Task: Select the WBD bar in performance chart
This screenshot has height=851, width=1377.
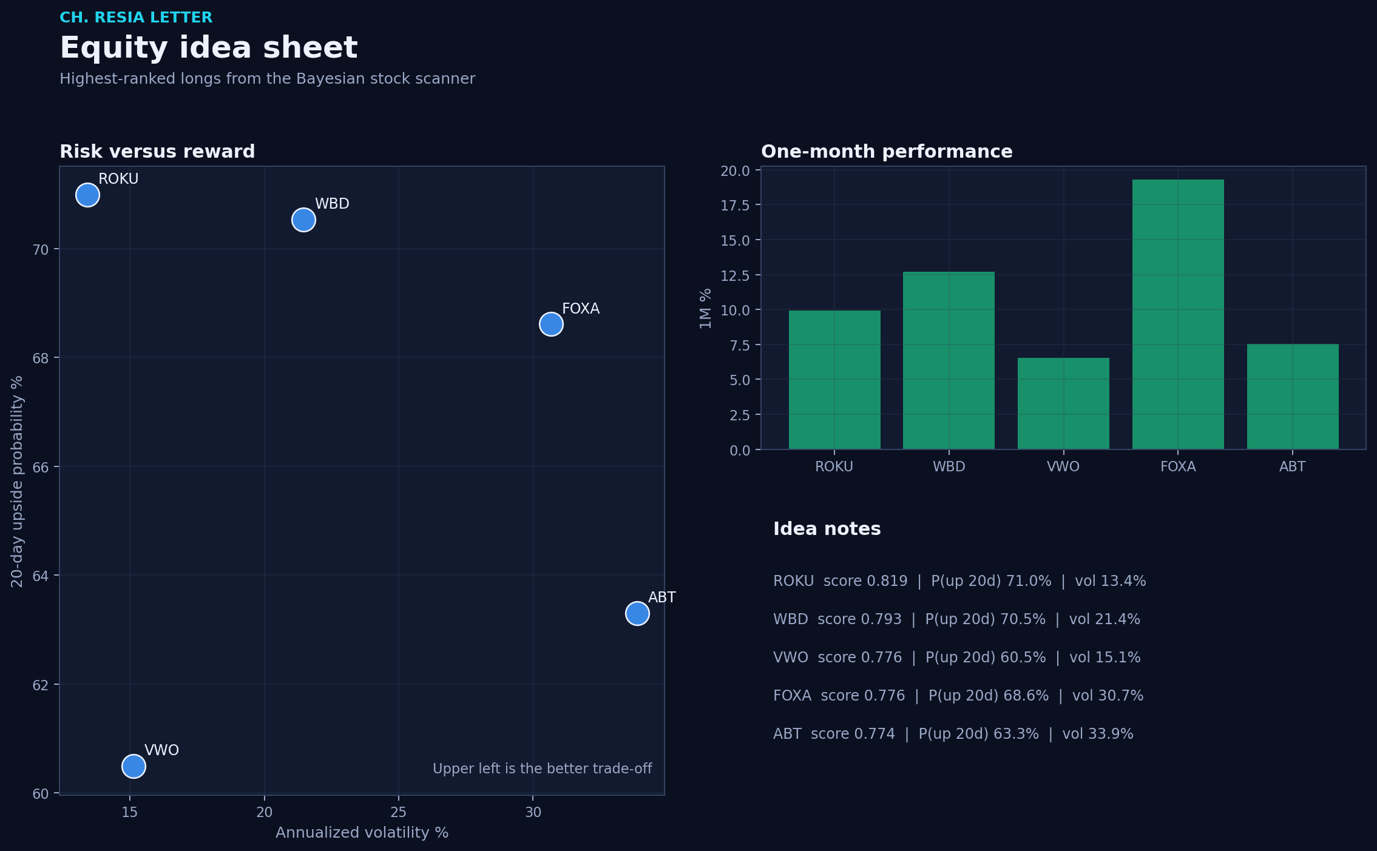Action: 949,360
